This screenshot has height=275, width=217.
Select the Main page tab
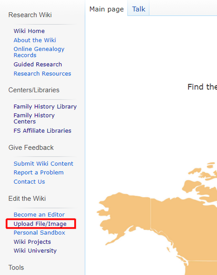coord(106,9)
